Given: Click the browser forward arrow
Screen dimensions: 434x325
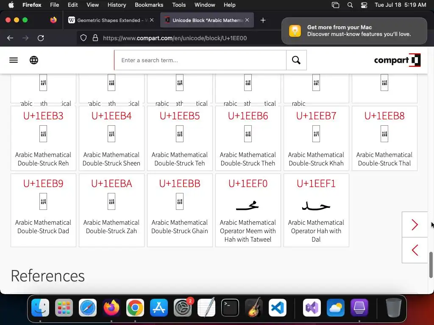Looking at the screenshot, I should [x=25, y=38].
